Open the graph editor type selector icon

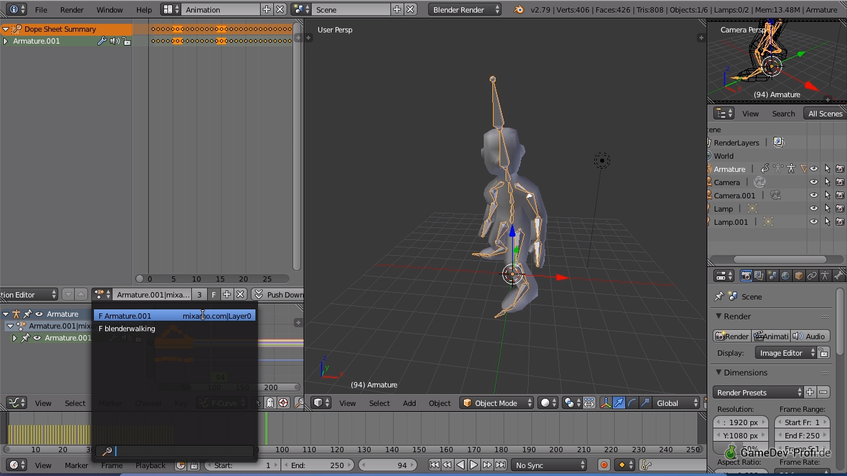[16, 403]
